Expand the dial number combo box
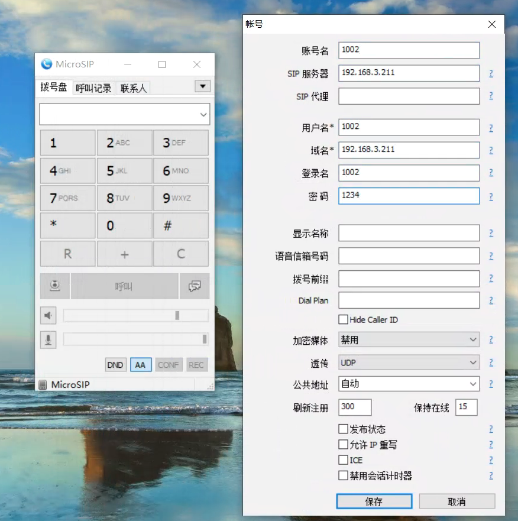 (203, 115)
